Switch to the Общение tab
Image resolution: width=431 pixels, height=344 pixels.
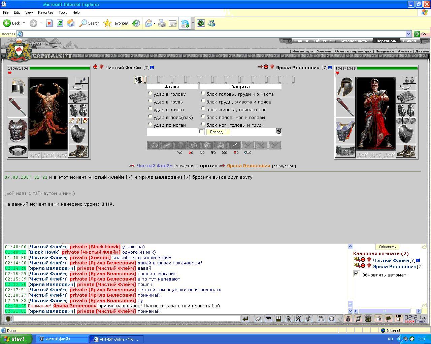click(323, 41)
